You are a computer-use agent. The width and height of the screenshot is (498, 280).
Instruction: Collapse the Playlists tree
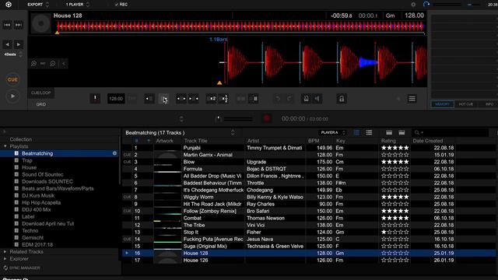tap(5, 146)
